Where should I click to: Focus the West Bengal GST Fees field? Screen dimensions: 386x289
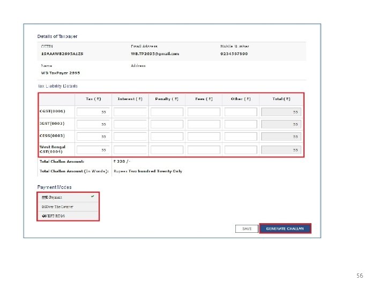pos(204,150)
